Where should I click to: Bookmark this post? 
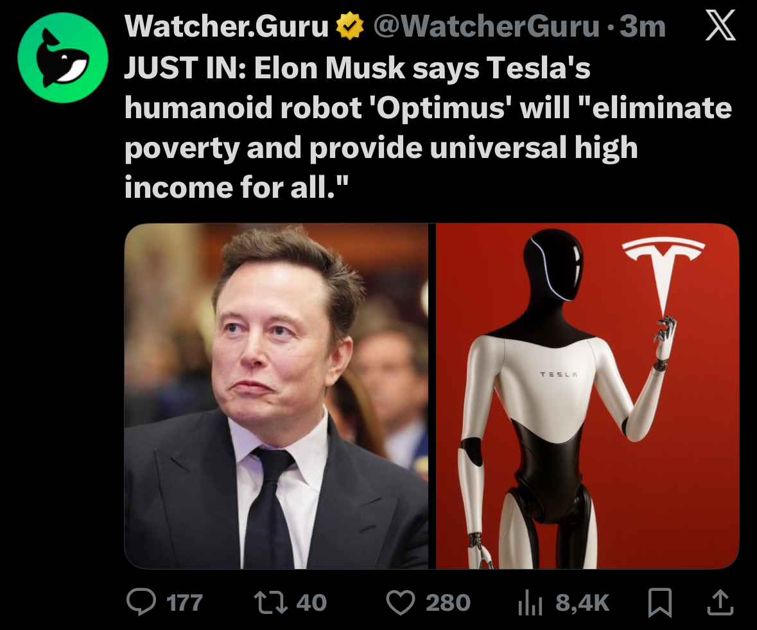(x=660, y=602)
